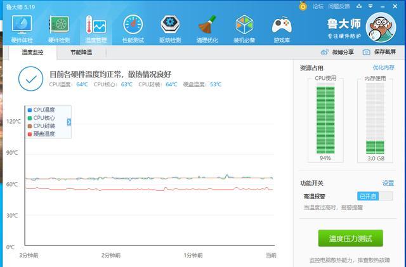Image resolution: width=406 pixels, height=267 pixels.
Task: Close the 鲁大师 window
Action: click(395, 6)
